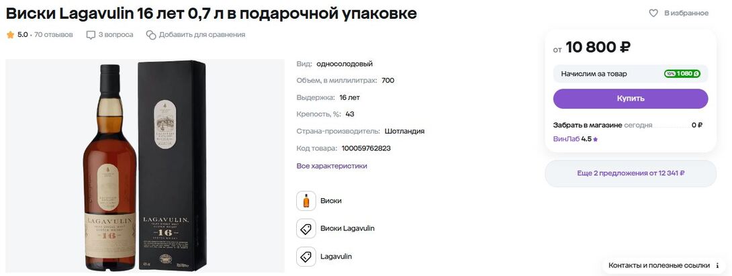Click the compare icon
Screen dimensions: 732x276
(151, 35)
